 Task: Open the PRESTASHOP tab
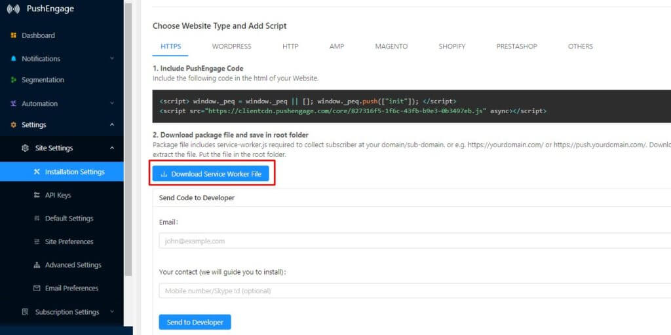pos(516,46)
